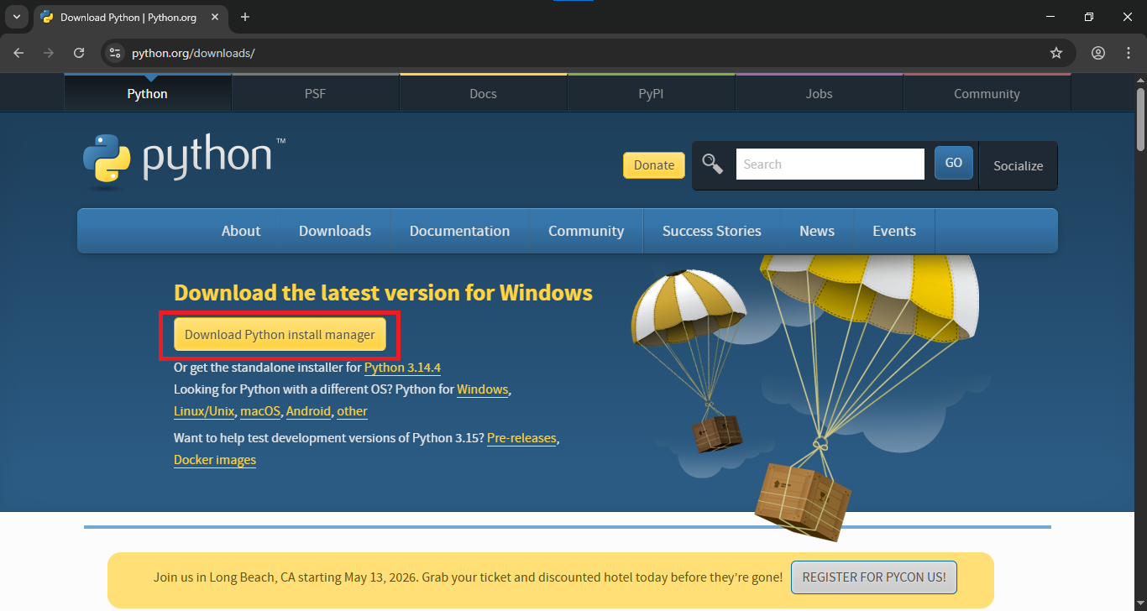Click the 'Download the latest version for Windows' heading
Image resolution: width=1147 pixels, height=611 pixels.
click(x=383, y=292)
